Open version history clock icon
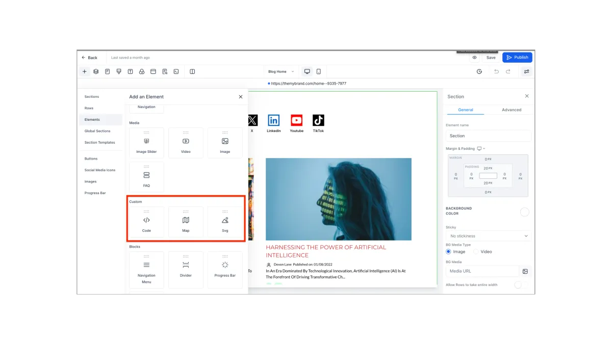612x344 pixels. coord(479,72)
